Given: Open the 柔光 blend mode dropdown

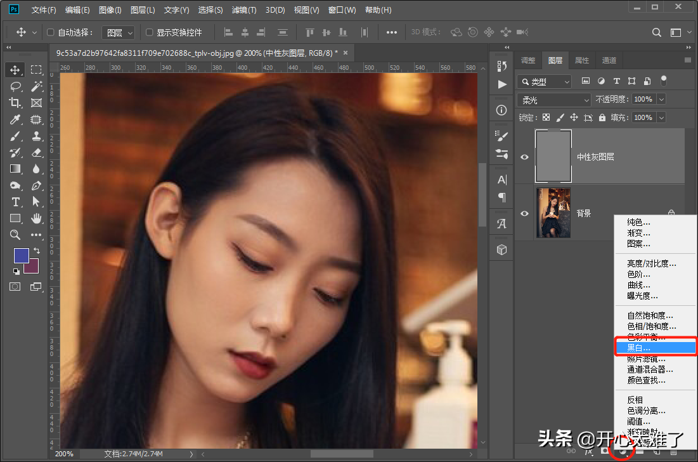Looking at the screenshot, I should click(x=554, y=100).
